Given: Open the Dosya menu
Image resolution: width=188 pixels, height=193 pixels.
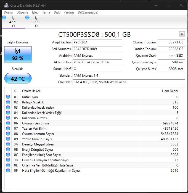Looking at the screenshot, I should [8, 12].
